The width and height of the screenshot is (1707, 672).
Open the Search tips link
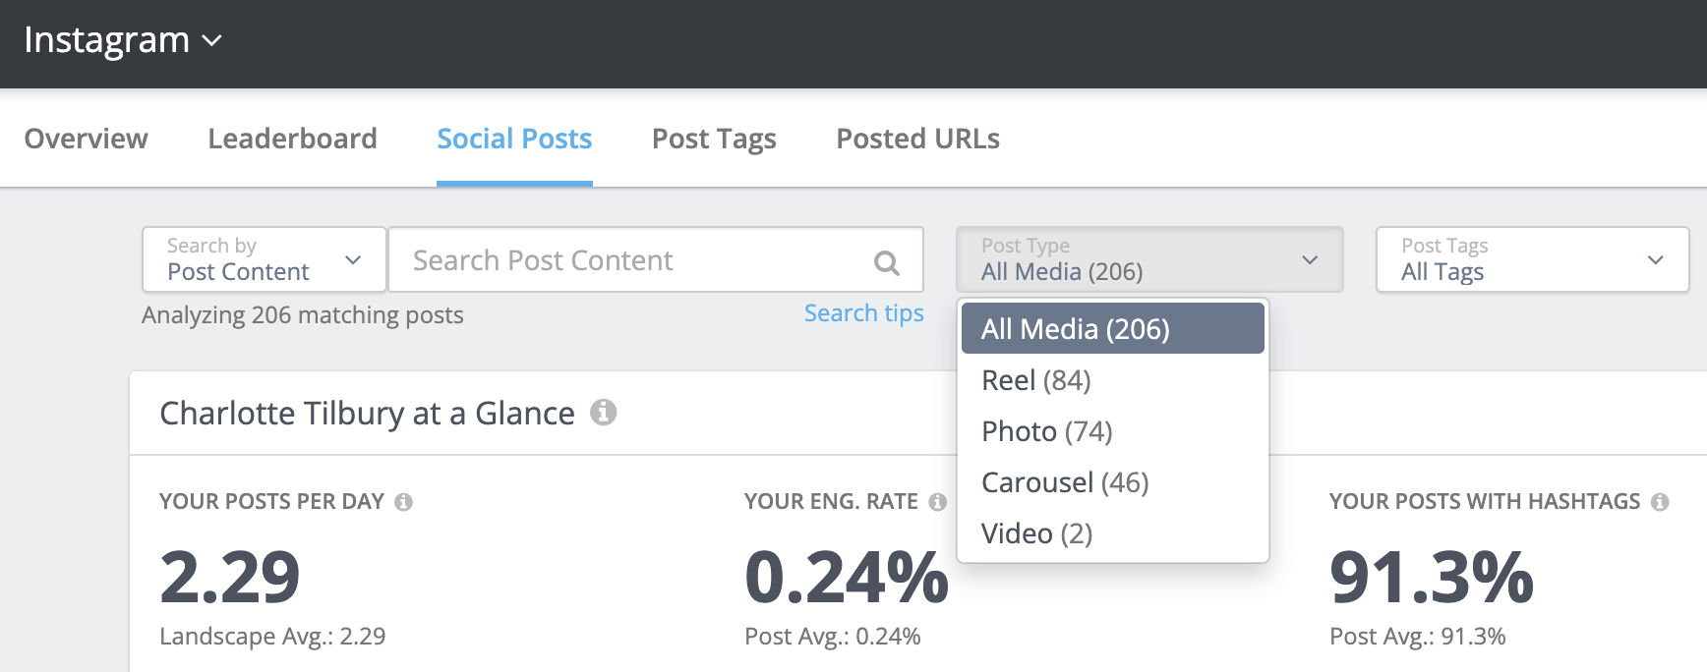pyautogui.click(x=863, y=313)
